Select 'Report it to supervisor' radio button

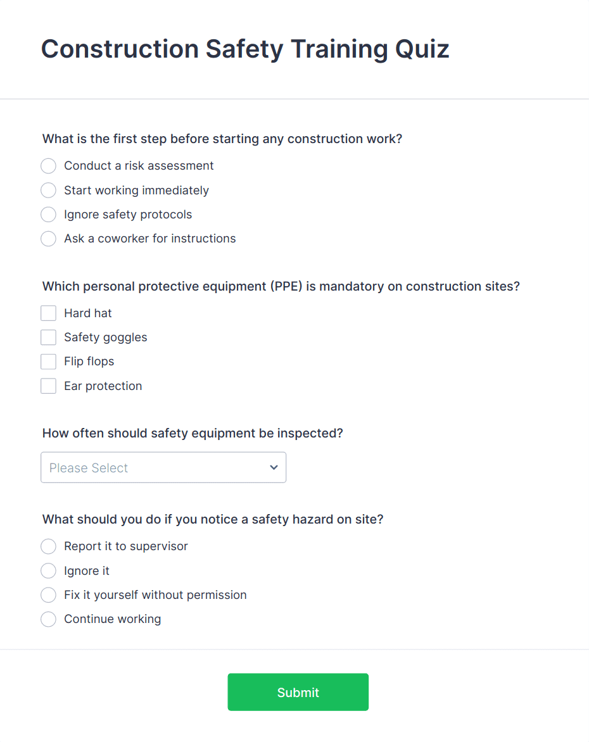click(x=48, y=546)
